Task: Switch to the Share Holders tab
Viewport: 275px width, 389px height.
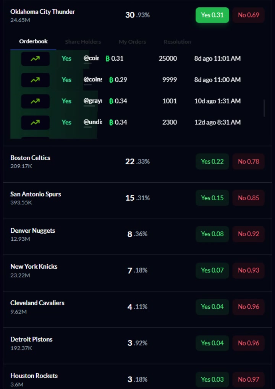Action: click(x=83, y=42)
